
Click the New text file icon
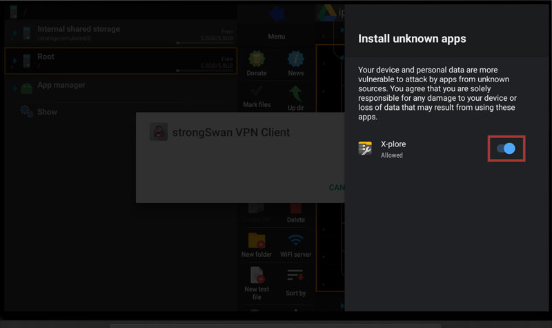[257, 275]
